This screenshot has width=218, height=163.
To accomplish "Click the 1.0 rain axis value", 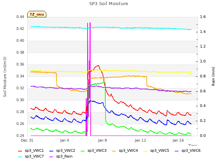I will [203, 61].
